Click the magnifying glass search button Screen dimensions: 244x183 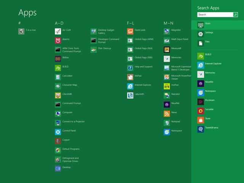236,14
